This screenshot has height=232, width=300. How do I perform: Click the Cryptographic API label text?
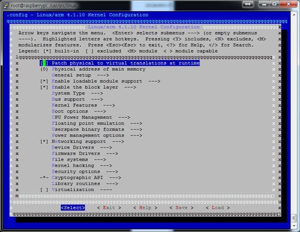tap(77, 178)
